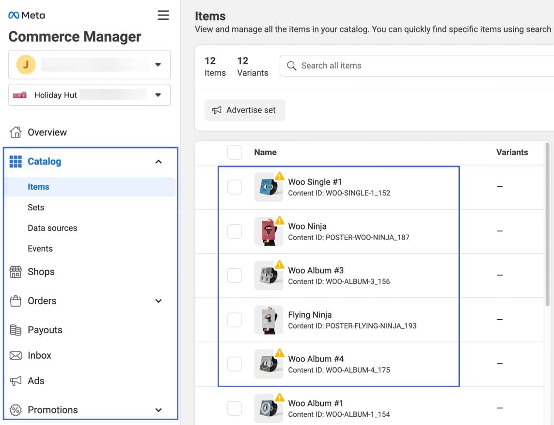Open the Woo Album #4 item name
The width and height of the screenshot is (554, 425).
coord(316,359)
